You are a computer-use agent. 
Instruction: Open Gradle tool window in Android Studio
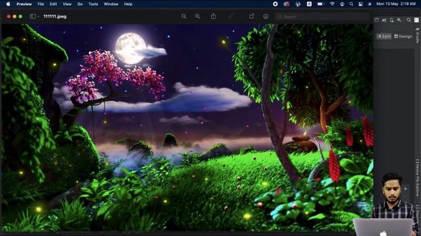click(x=417, y=35)
